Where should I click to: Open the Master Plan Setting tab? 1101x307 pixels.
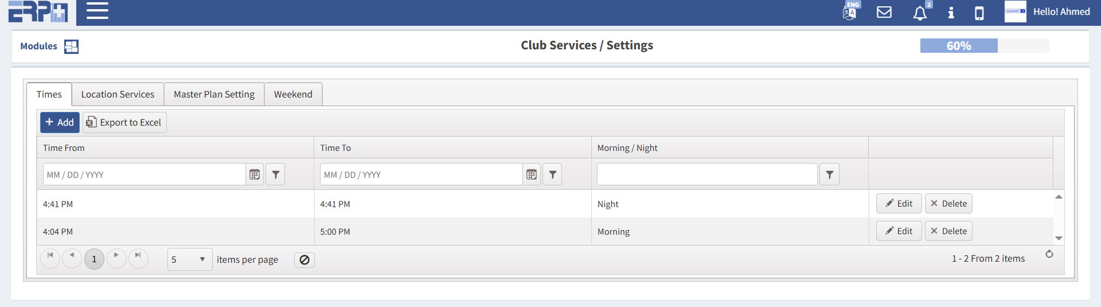coord(214,94)
